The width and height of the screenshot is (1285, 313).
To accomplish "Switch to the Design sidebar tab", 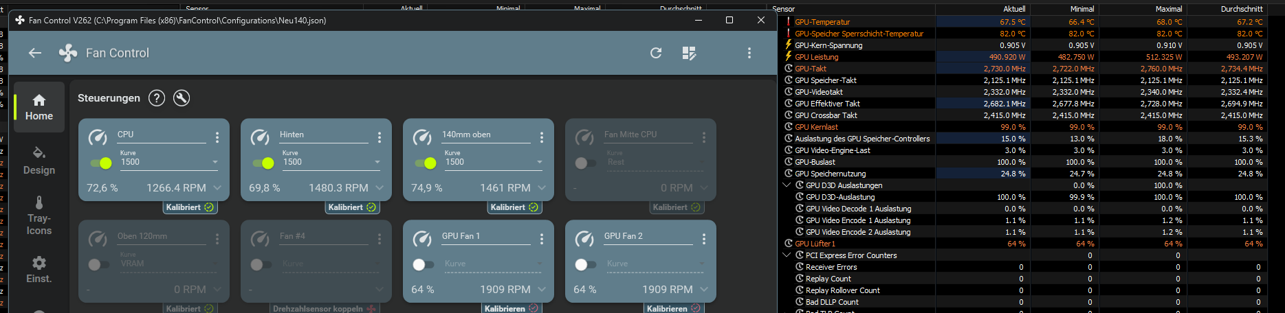I will tap(39, 161).
